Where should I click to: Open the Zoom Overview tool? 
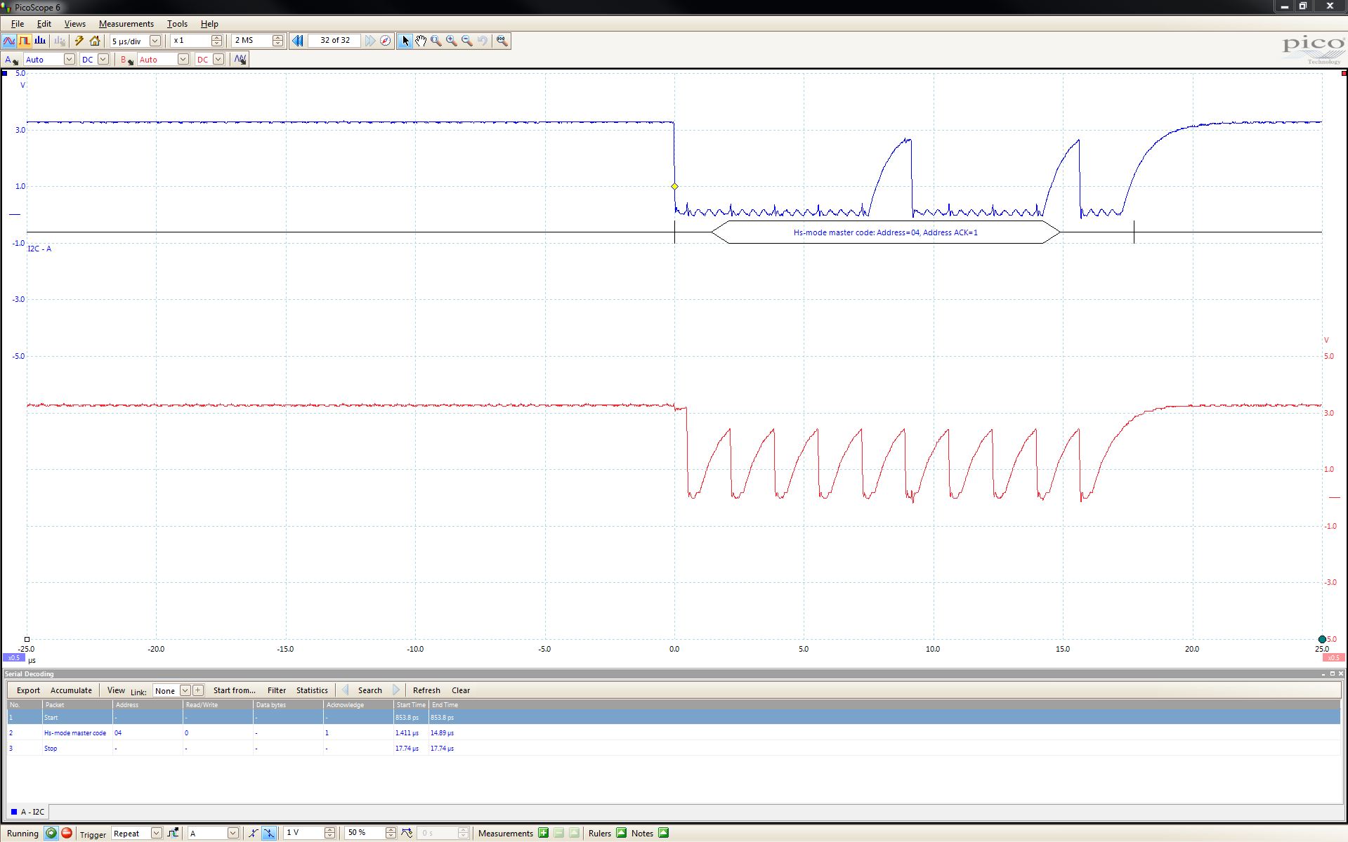click(x=502, y=41)
